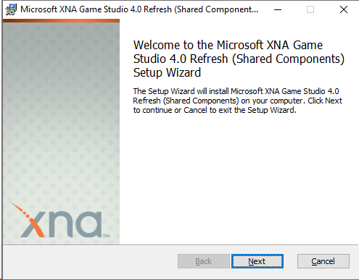
Task: Click the empty white area below the description
Action: pyautogui.click(x=239, y=179)
